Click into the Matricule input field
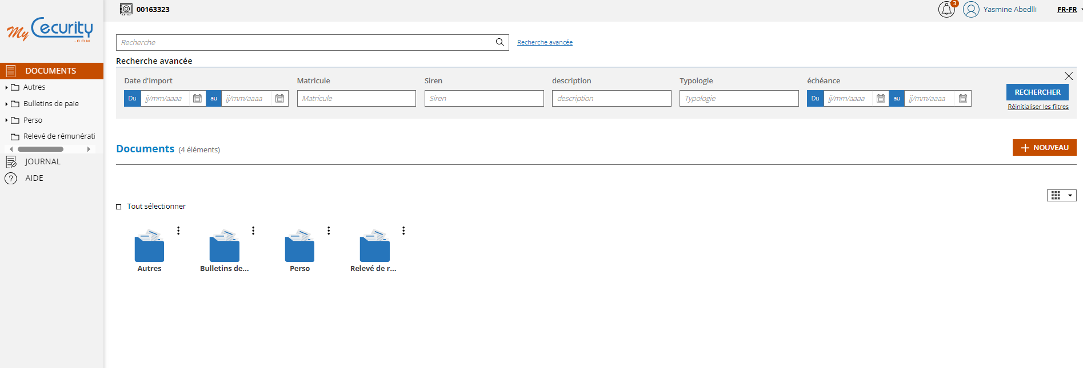 coord(356,99)
